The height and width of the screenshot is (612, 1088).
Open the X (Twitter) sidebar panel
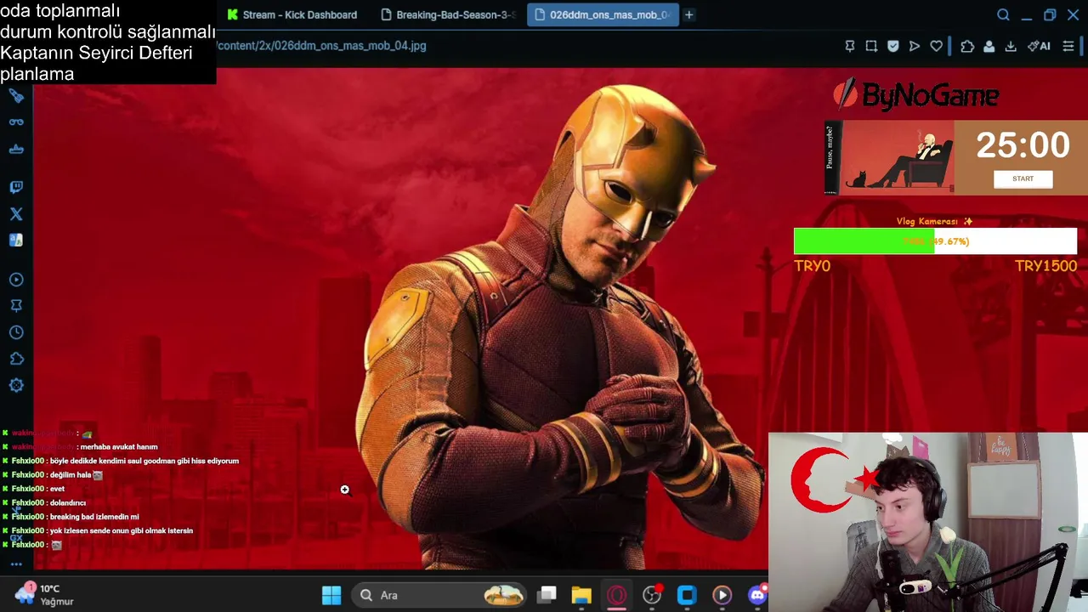(16, 214)
